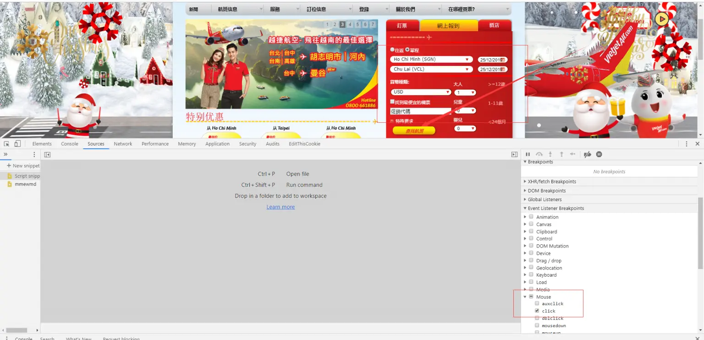Open the Sources navigator three-dot menu
704x340 pixels.
click(x=34, y=154)
